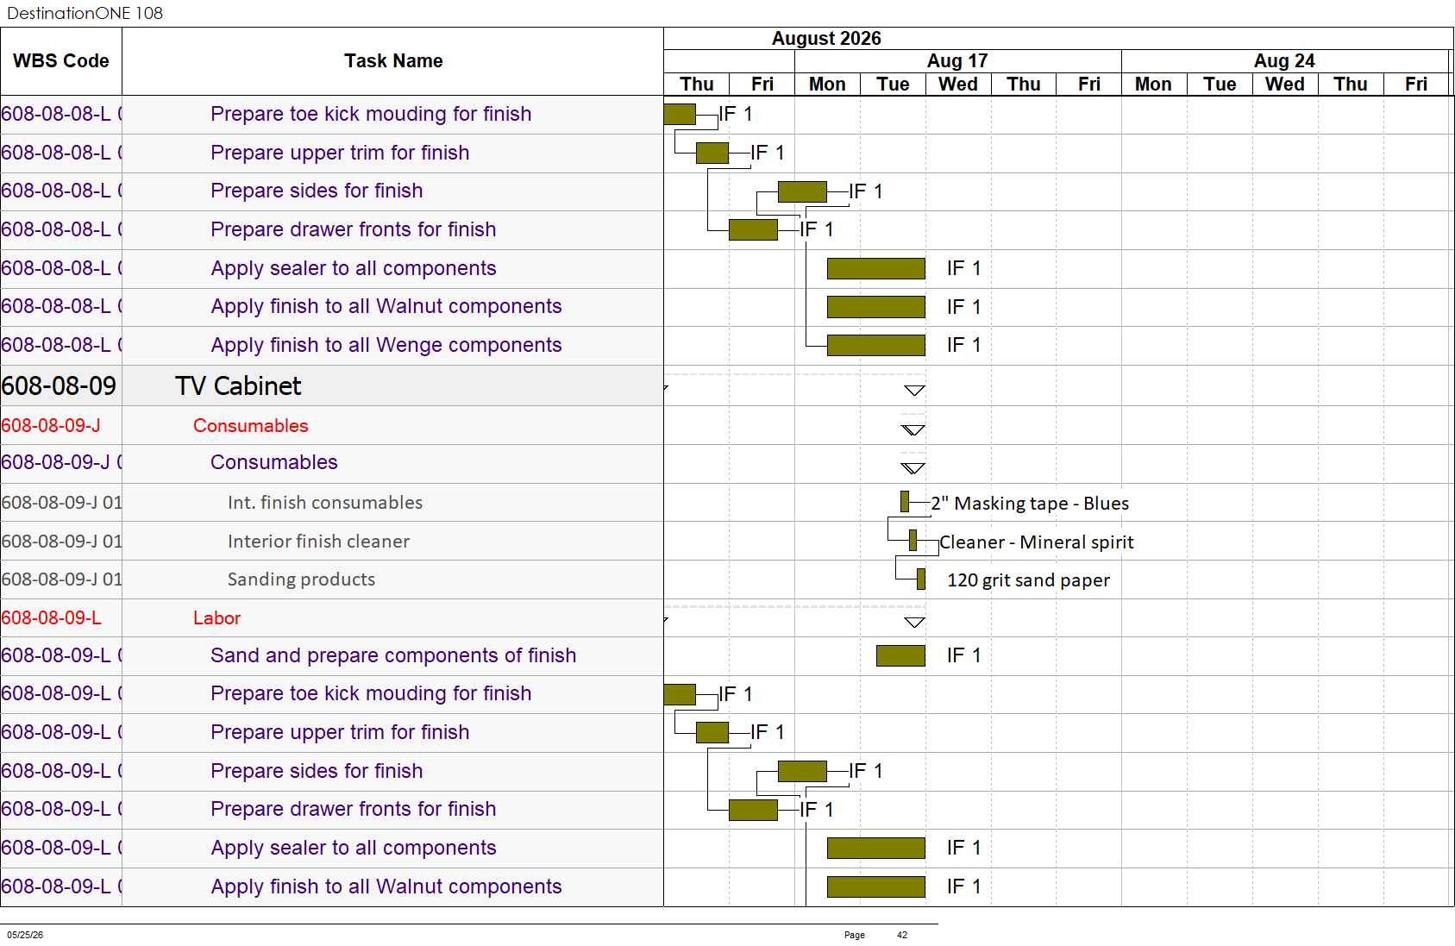Viewport: 1455px width, 946px height.
Task: Click the red 608-08-09-J WBS code
Action: click(51, 426)
